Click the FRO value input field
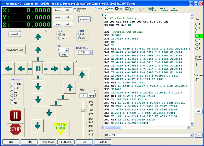The height and width of the screenshot is (146, 204). (x=83, y=95)
